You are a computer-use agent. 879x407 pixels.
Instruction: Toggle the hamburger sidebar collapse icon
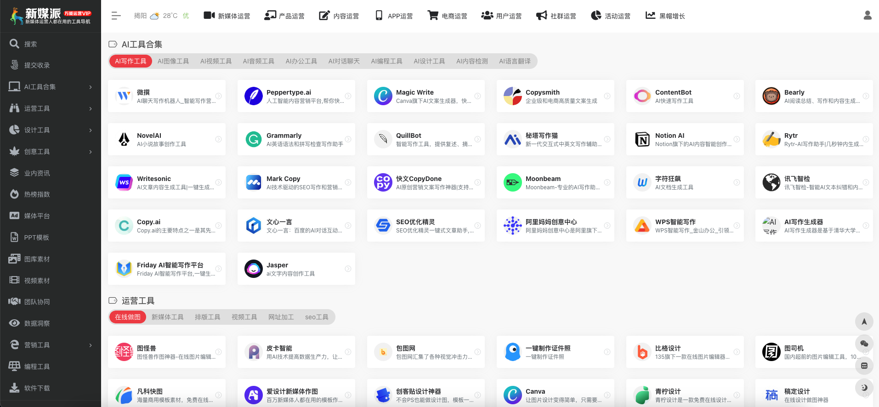point(116,16)
